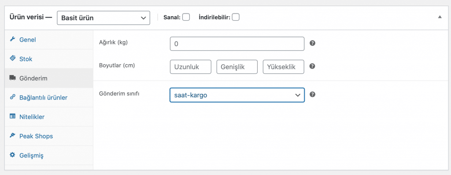This screenshot has width=451, height=175.
Task: Click the Yükseklik dimension field
Action: [x=284, y=67]
